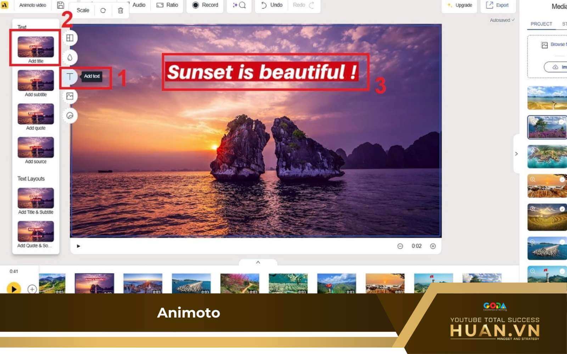Collapse the media panel side arrow
567x354 pixels.
coord(516,154)
